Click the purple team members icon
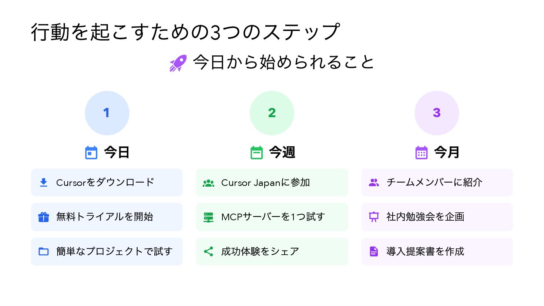This screenshot has height=306, width=544. tap(374, 183)
